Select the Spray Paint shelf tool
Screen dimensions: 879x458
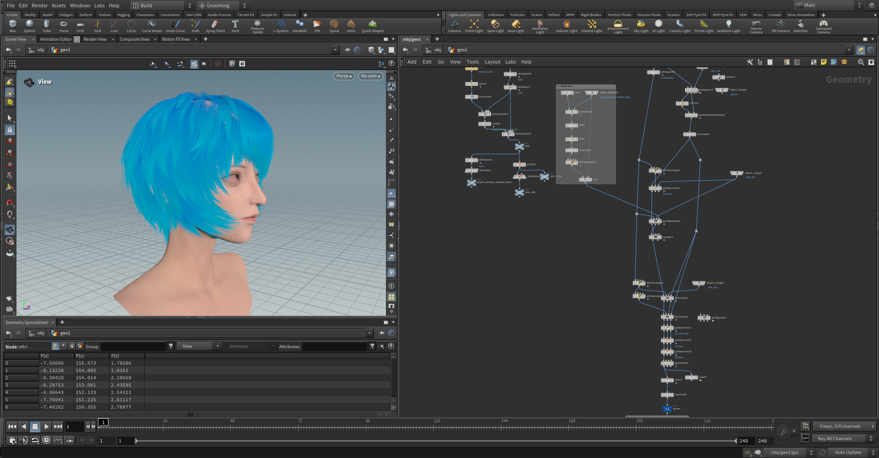click(215, 26)
